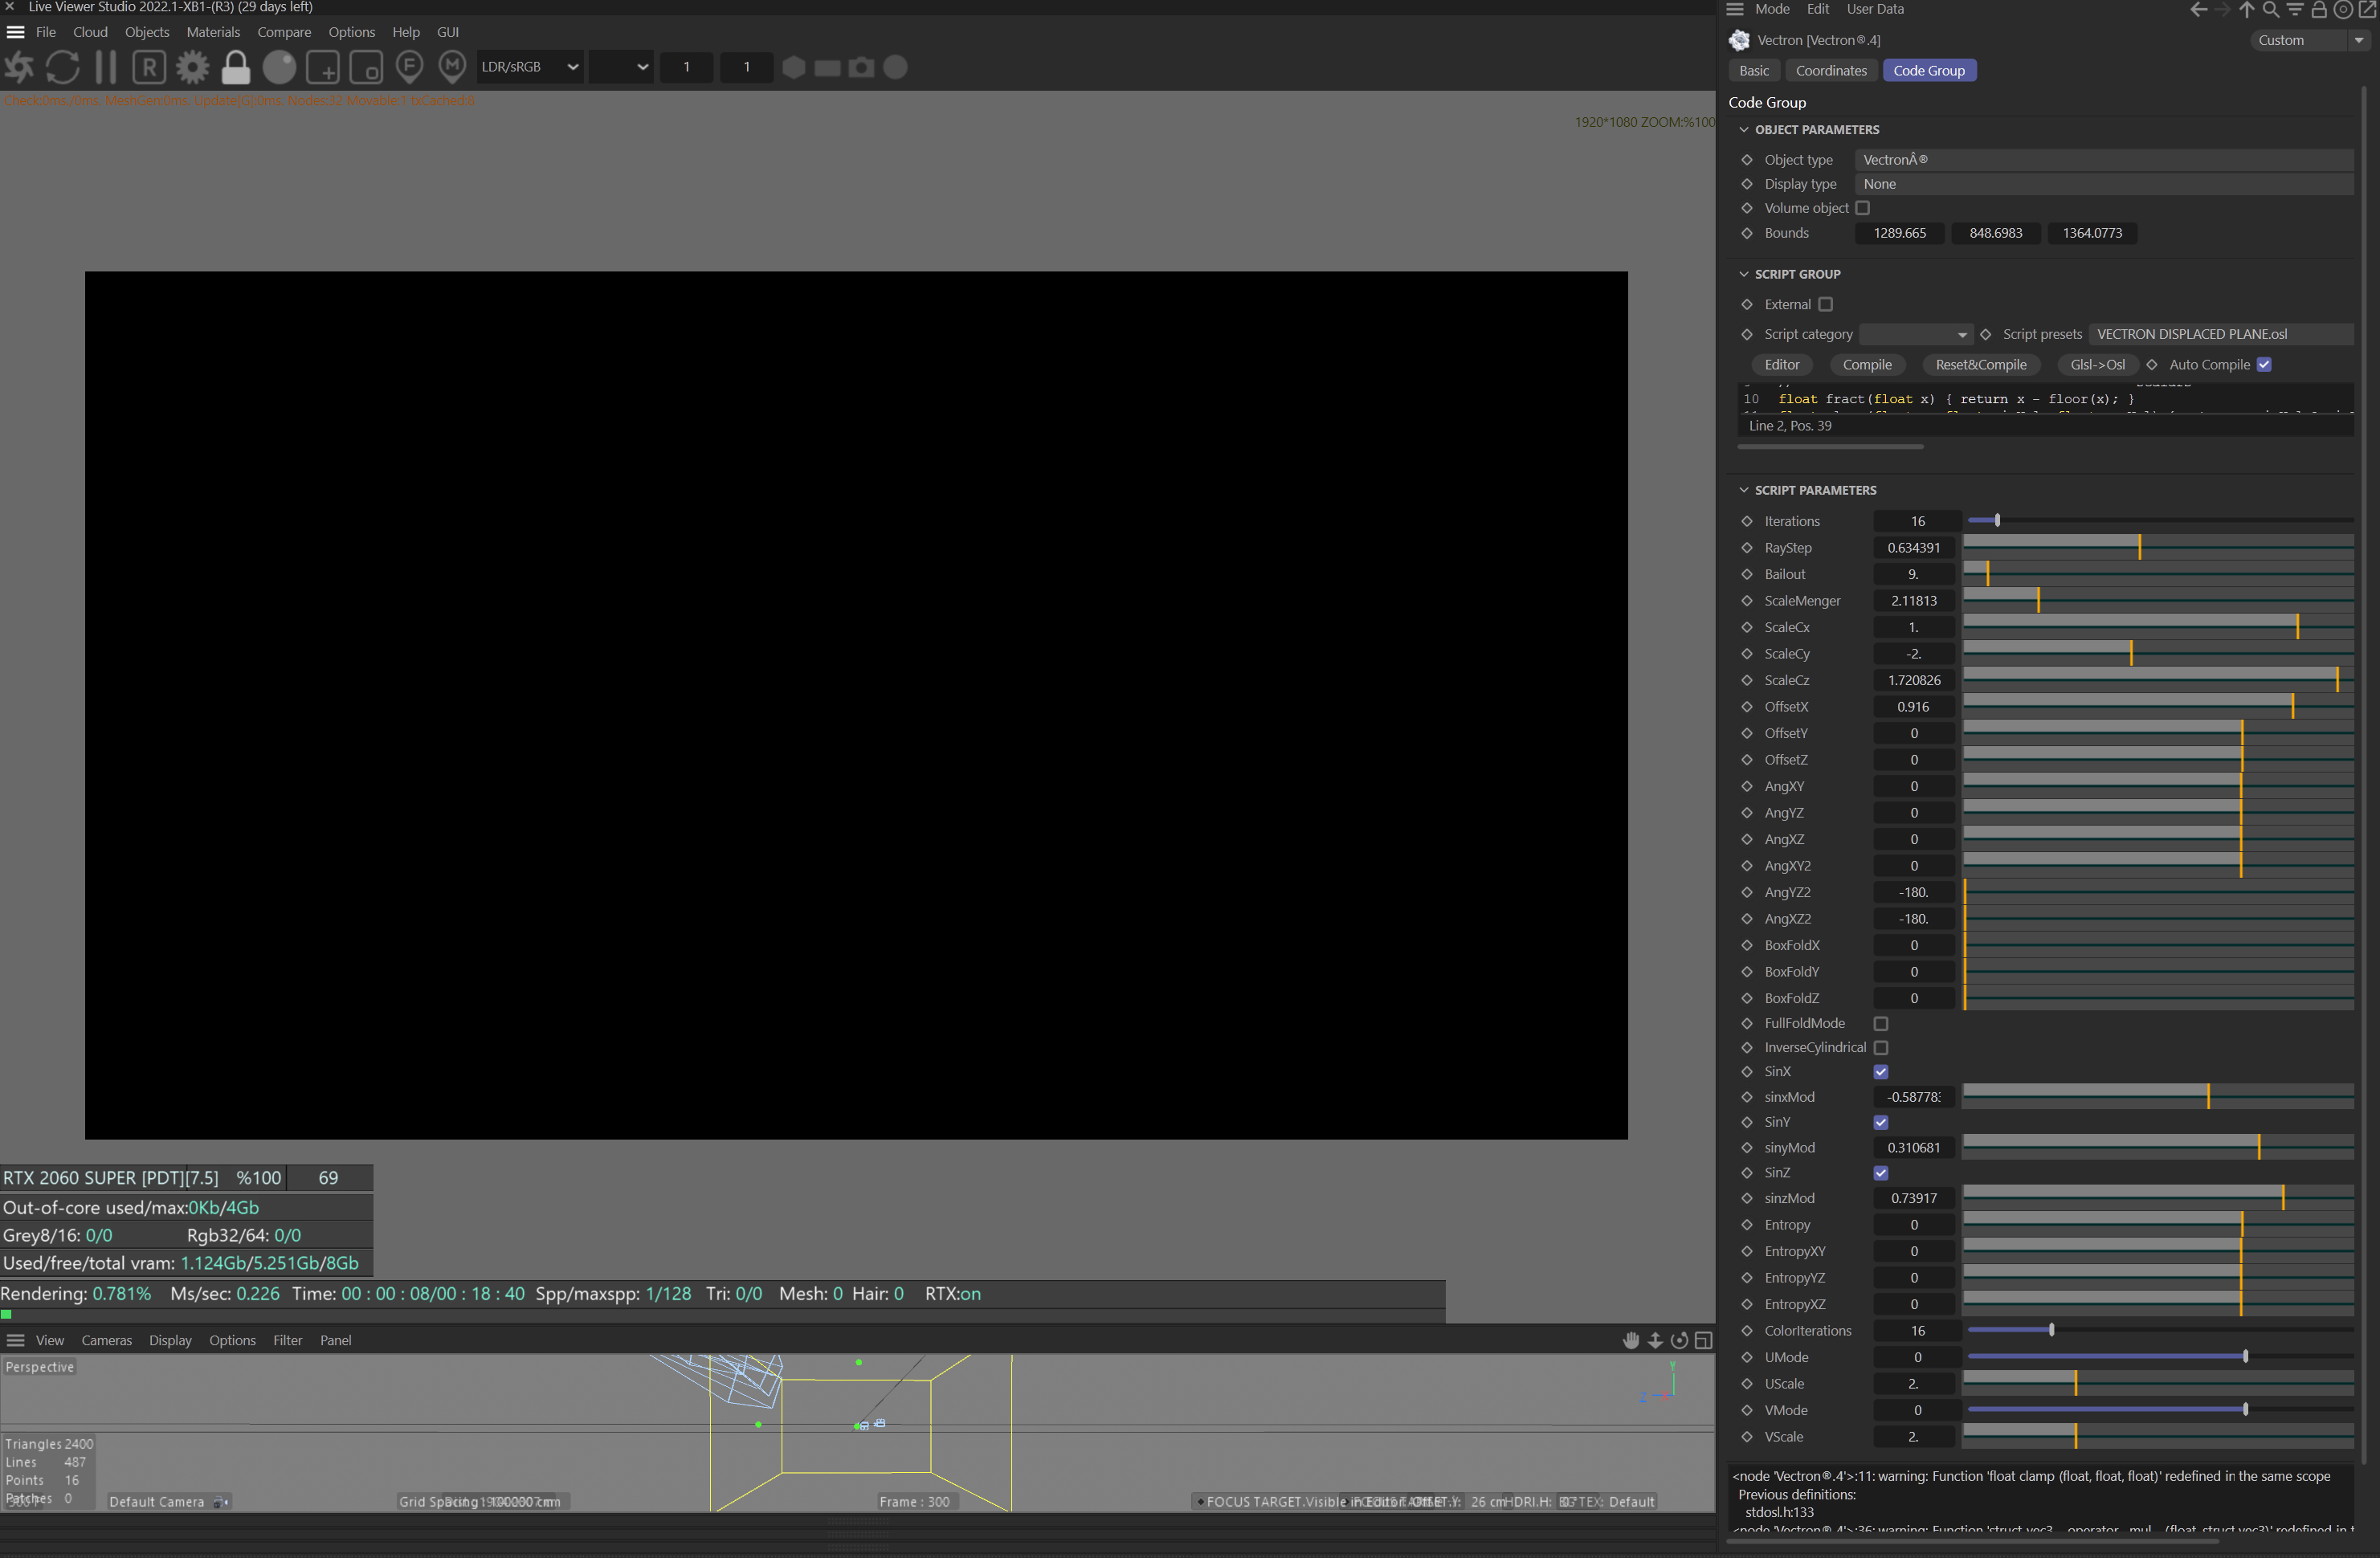Disable the Auto Compile checkbox

tap(2264, 365)
